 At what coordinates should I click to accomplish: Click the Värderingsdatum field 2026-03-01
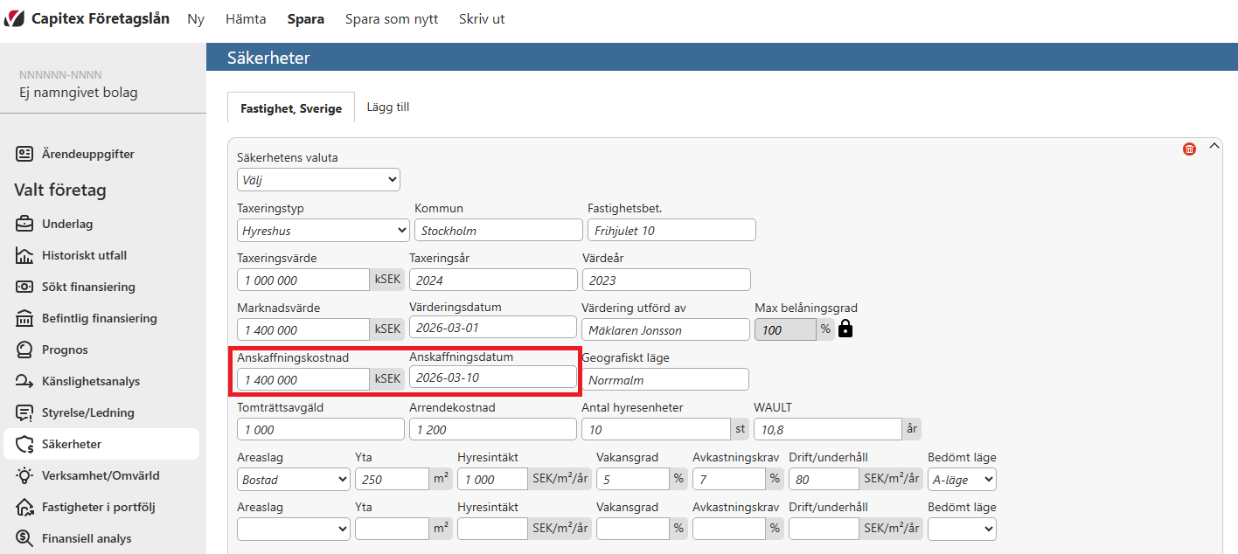(x=493, y=329)
